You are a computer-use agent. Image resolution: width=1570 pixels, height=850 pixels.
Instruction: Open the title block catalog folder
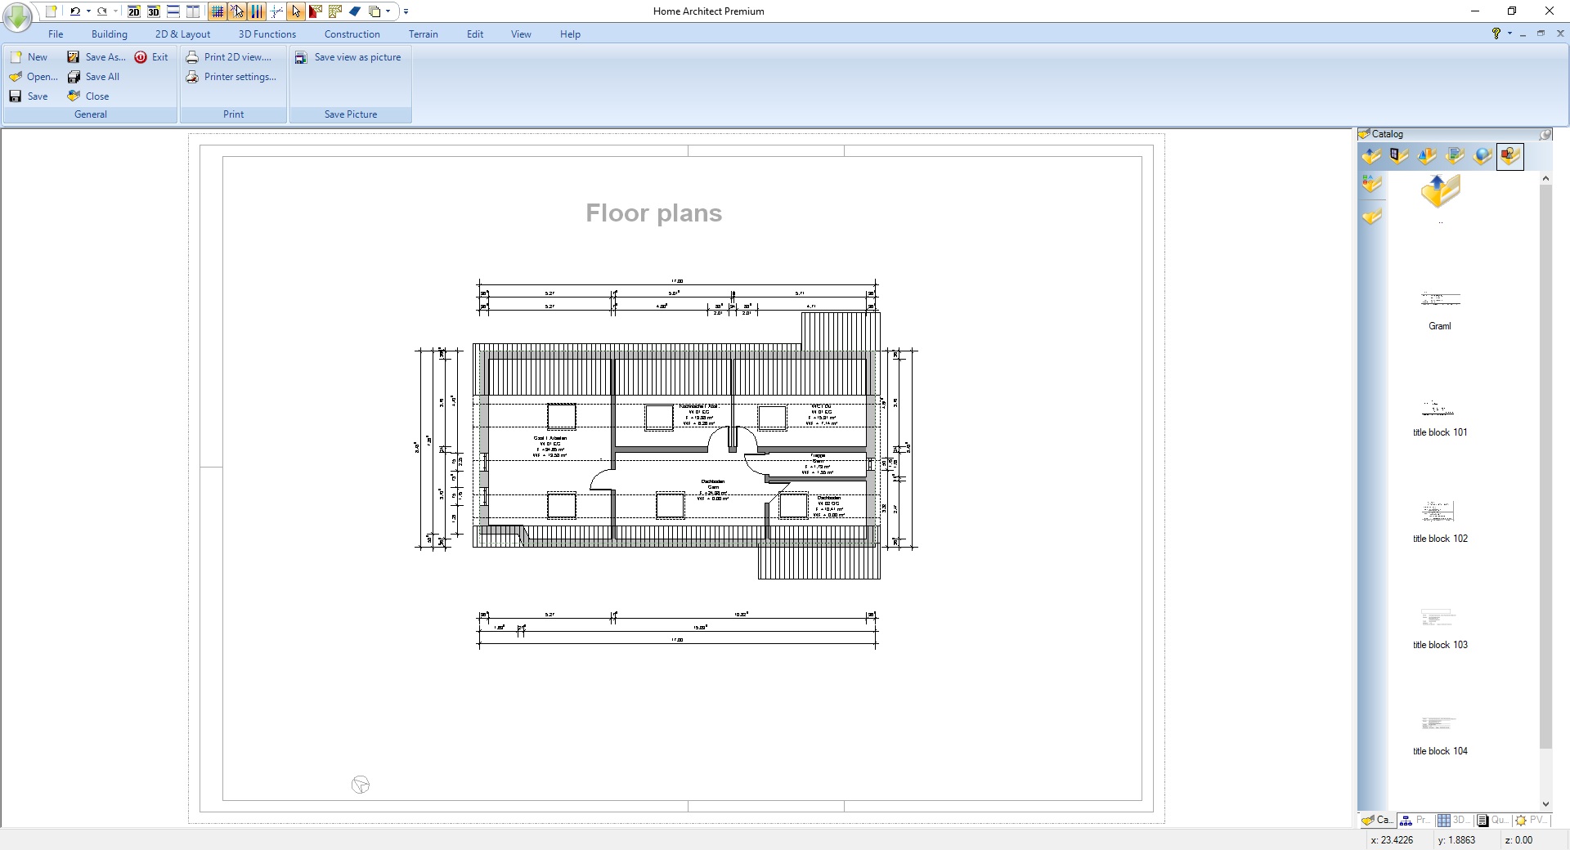[1509, 156]
